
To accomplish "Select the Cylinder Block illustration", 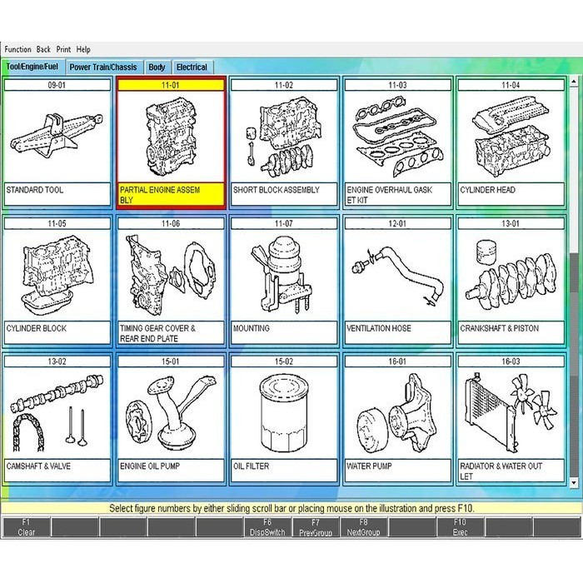I will click(57, 275).
